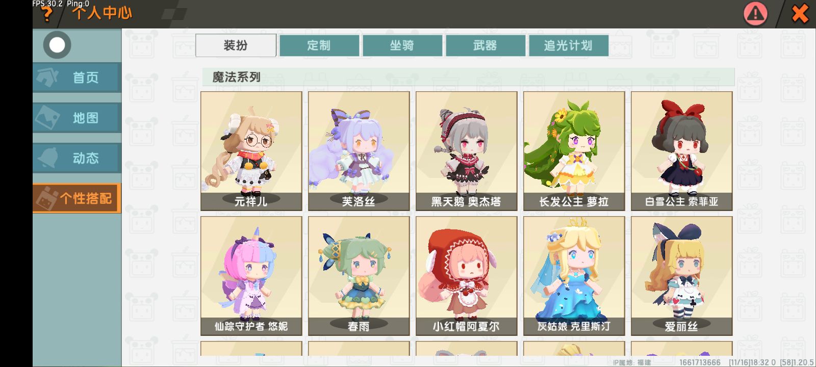Viewport: 816px width, 367px height.
Task: Tap the round white avatar icon
Action: 57,45
